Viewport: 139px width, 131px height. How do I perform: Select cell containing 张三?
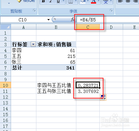(23, 62)
